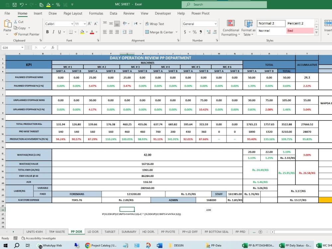Viewport: 332px width, 249px height.
Task: Open the General number format dropdown
Action: 215,24
